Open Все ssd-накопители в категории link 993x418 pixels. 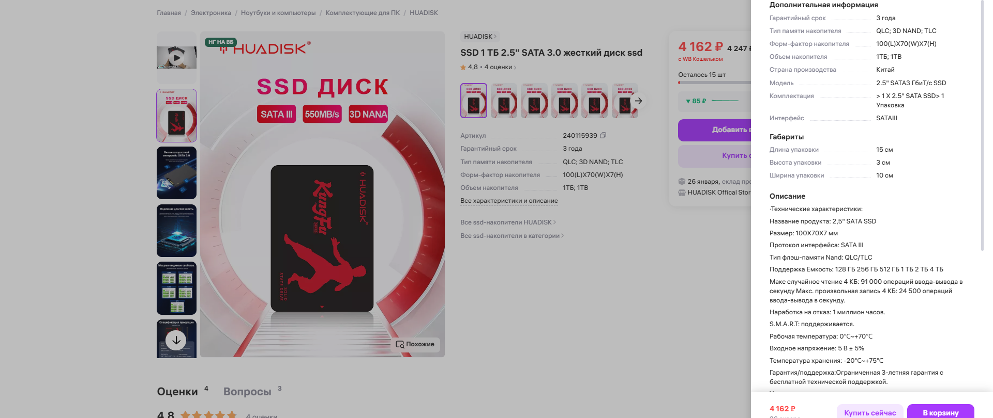[512, 236]
